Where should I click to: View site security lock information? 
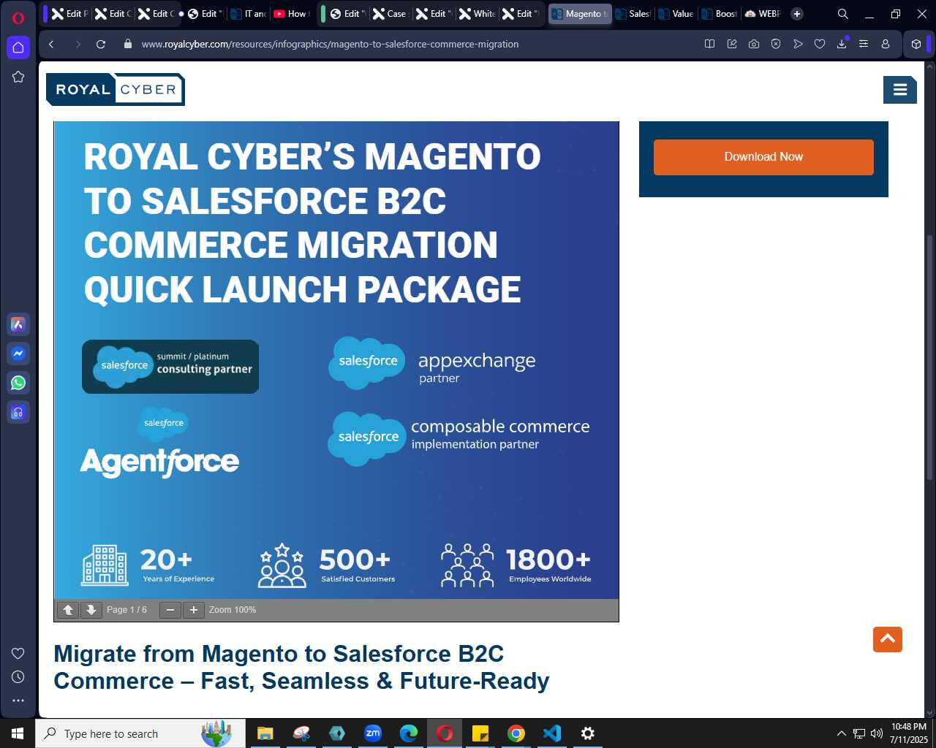[x=128, y=44]
